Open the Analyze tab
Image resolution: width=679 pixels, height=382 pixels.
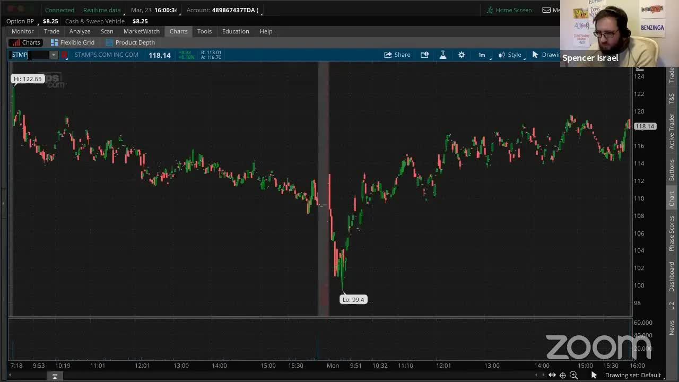80,31
